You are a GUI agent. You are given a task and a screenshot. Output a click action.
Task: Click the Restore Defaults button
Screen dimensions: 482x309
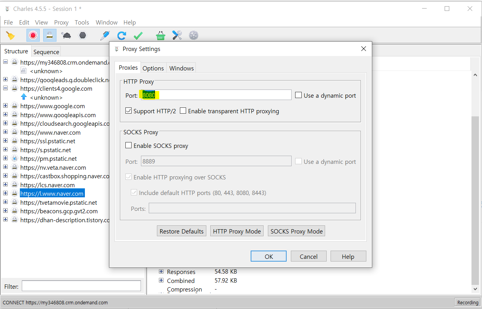pyautogui.click(x=181, y=231)
